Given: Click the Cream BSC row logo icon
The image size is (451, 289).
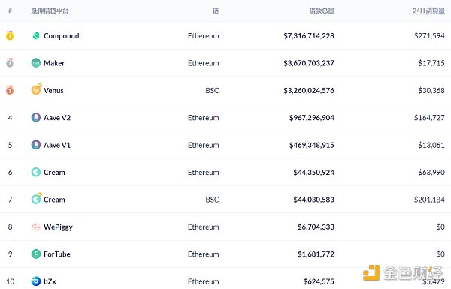Looking at the screenshot, I should (36, 199).
